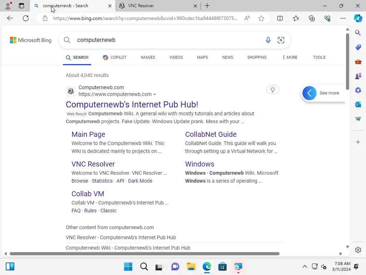Viewport: 366px width, 275px height.
Task: Refresh the current page
Action: pyautogui.click(x=26, y=18)
